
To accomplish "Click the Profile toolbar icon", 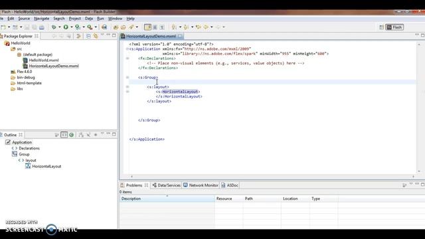I will point(78,27).
